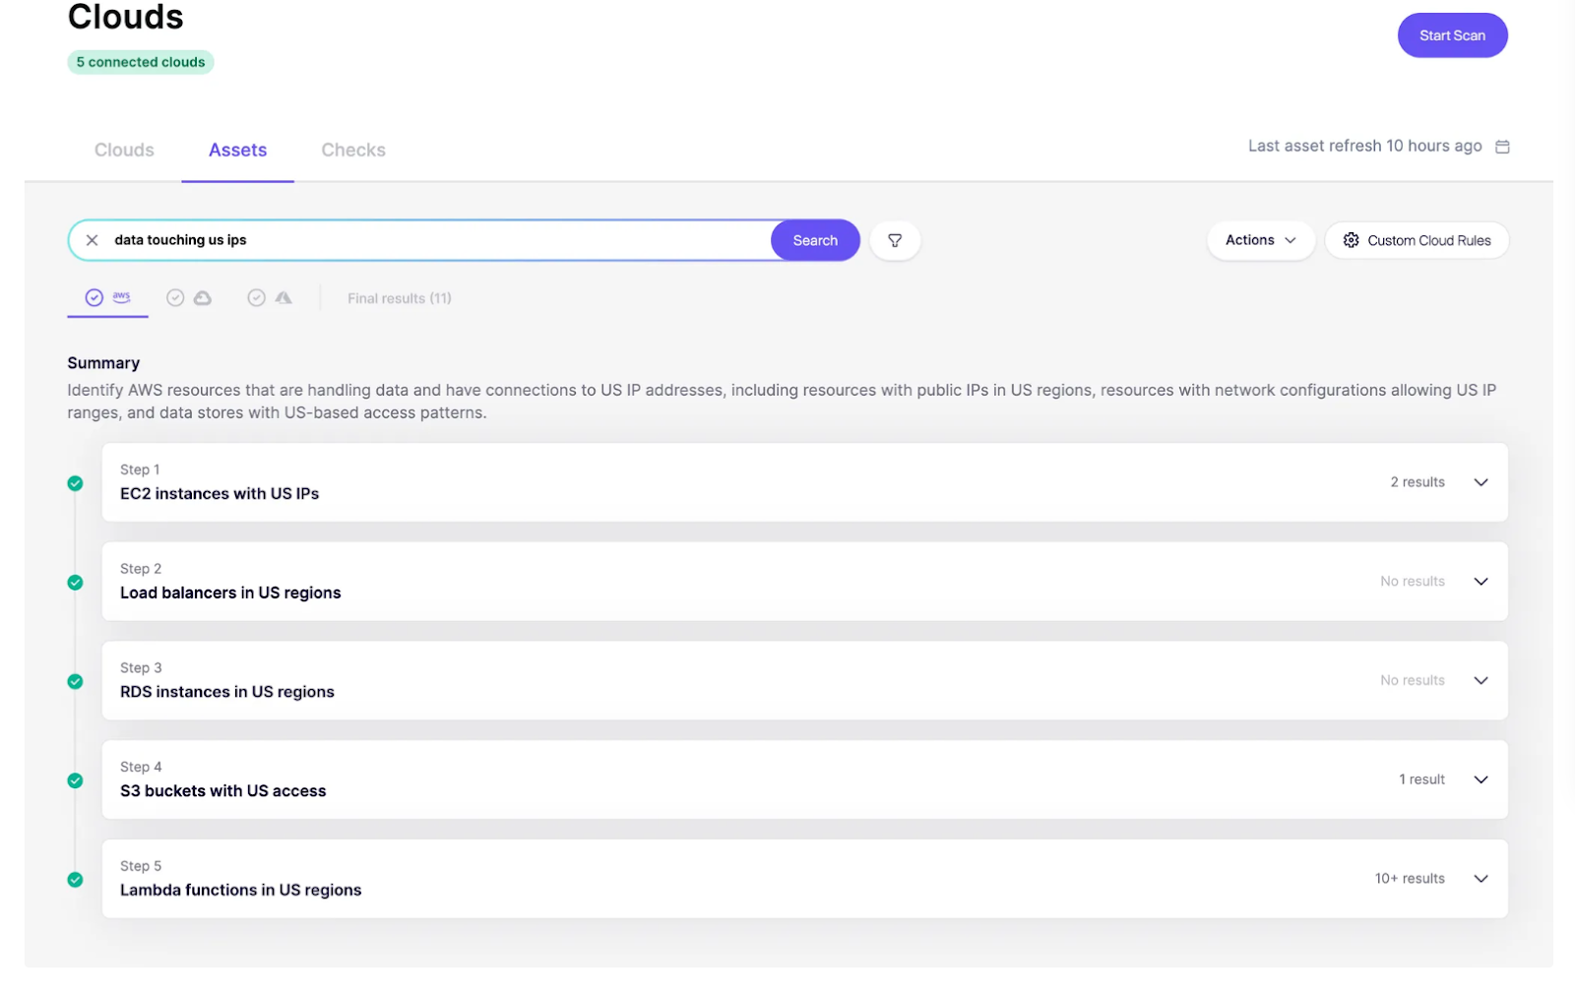Image resolution: width=1575 pixels, height=995 pixels.
Task: Click calendar icon beside last asset refresh
Action: click(1502, 147)
